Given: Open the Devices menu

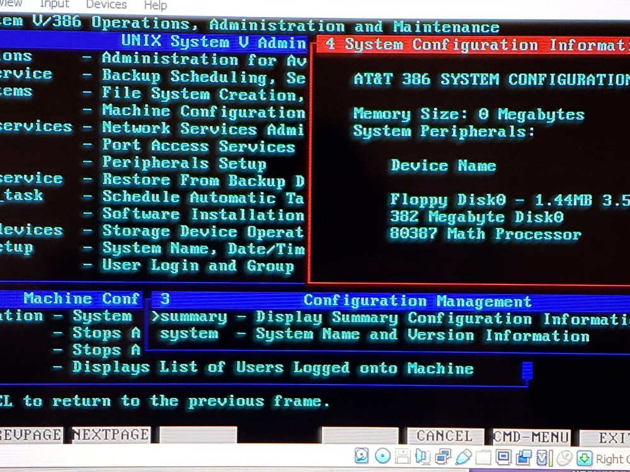Looking at the screenshot, I should pyautogui.click(x=106, y=4).
